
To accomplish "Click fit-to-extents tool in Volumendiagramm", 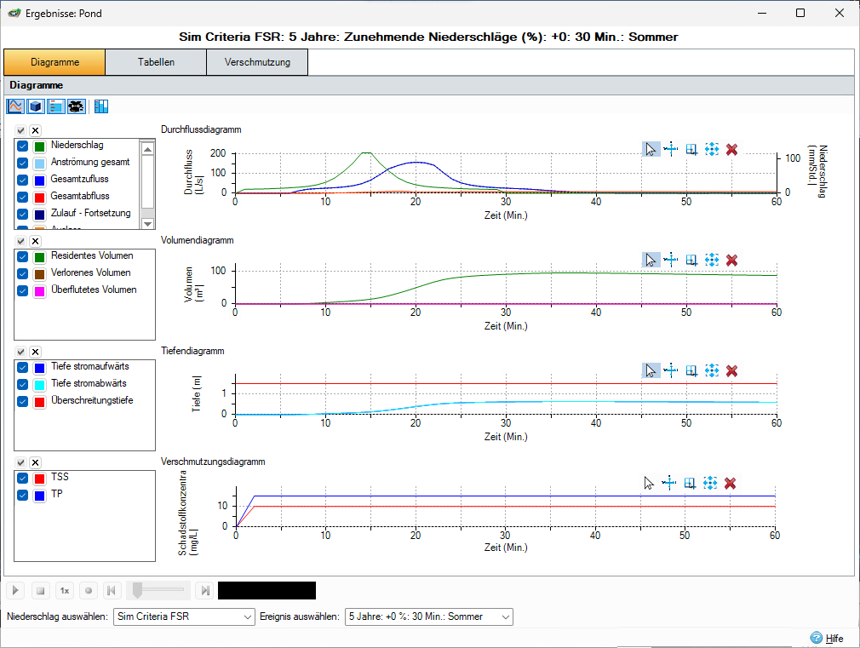I will [x=712, y=260].
